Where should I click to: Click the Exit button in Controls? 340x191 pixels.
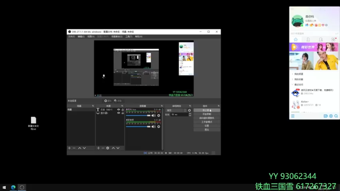point(207,130)
